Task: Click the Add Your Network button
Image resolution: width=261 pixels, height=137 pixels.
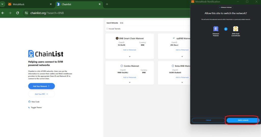Action: (x=42, y=86)
